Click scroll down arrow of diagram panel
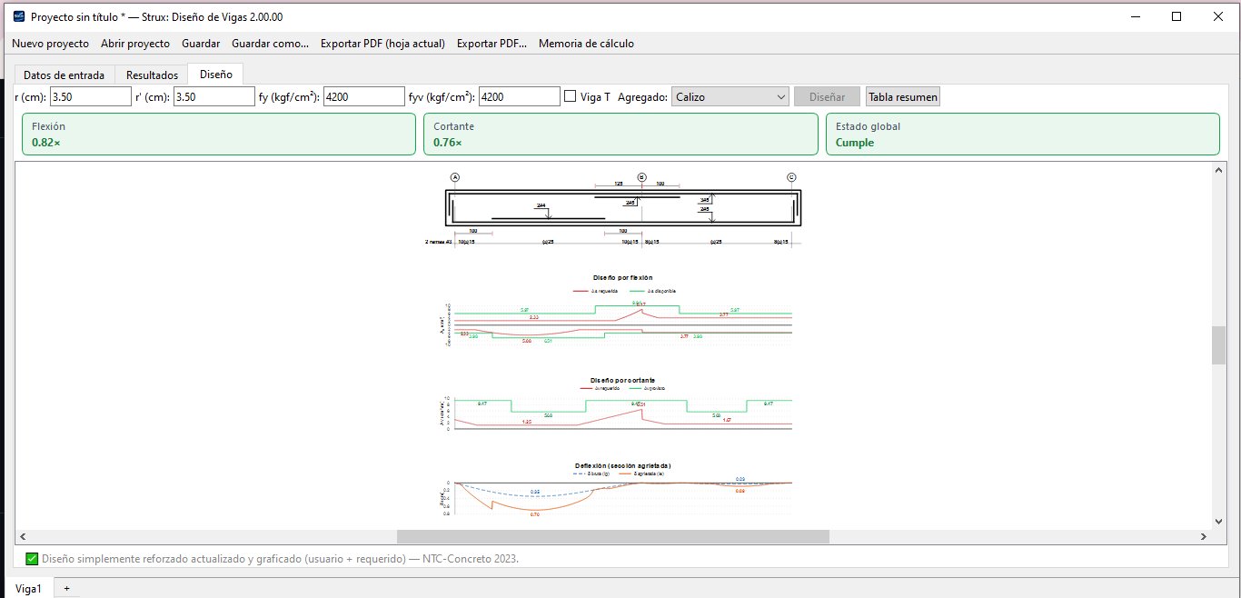Image resolution: width=1241 pixels, height=598 pixels. tap(1219, 522)
